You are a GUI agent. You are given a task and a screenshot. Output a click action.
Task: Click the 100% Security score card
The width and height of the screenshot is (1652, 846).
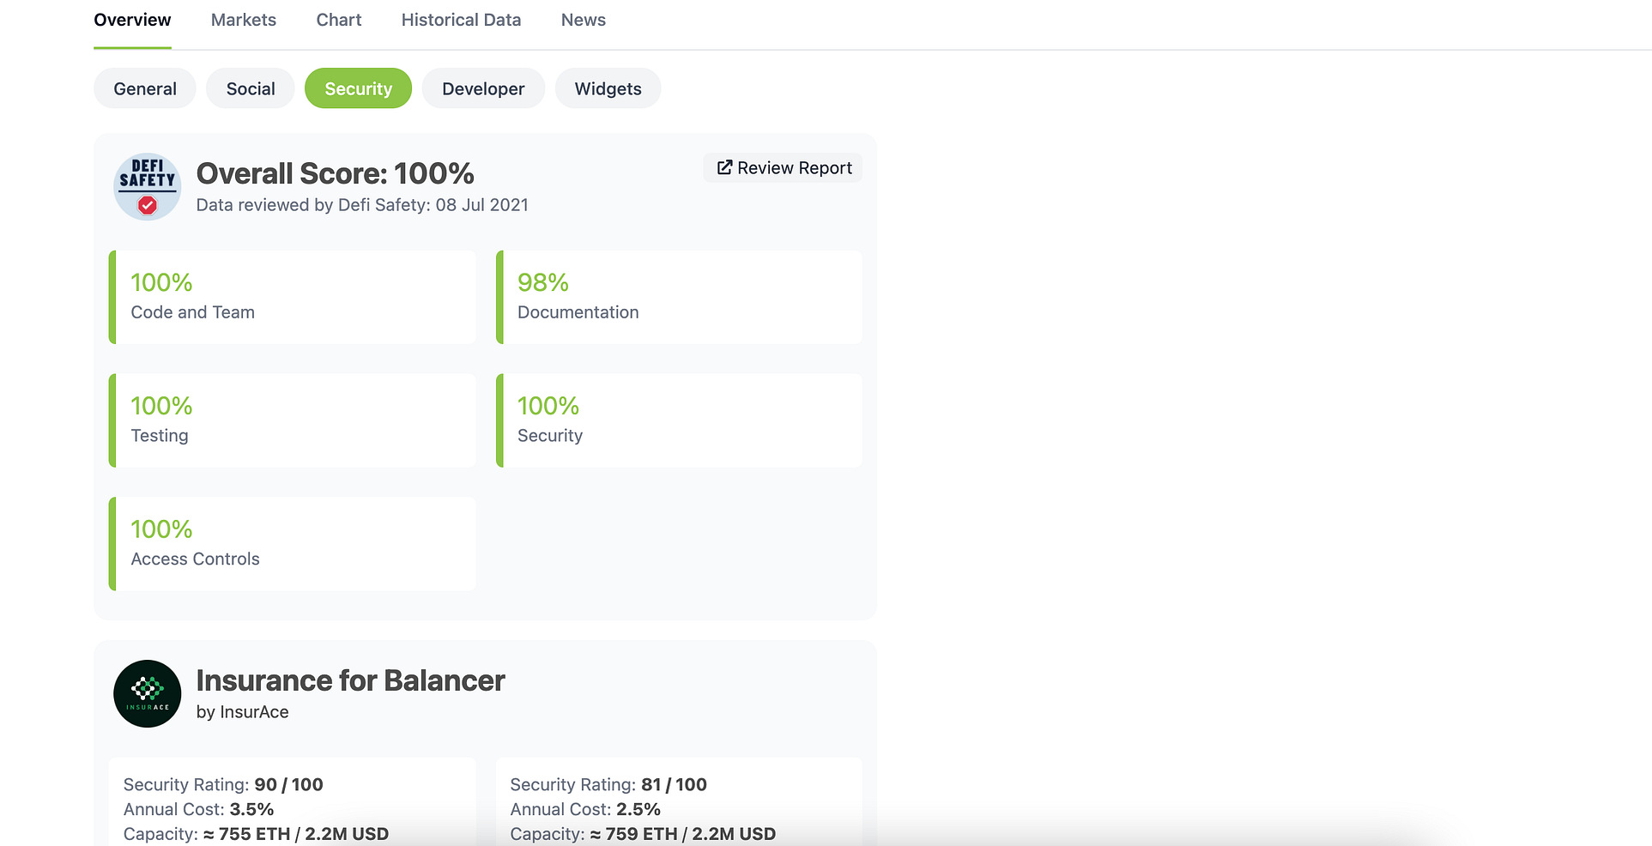pos(679,420)
